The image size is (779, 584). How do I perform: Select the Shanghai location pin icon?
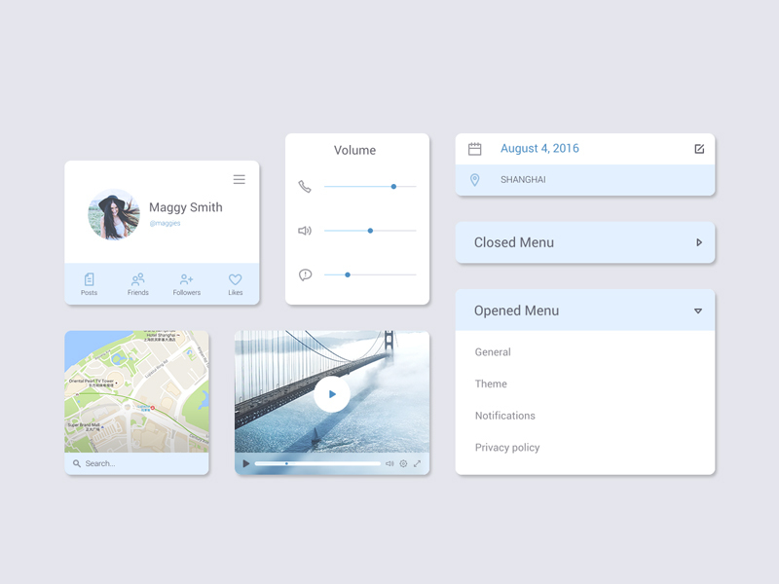[475, 179]
